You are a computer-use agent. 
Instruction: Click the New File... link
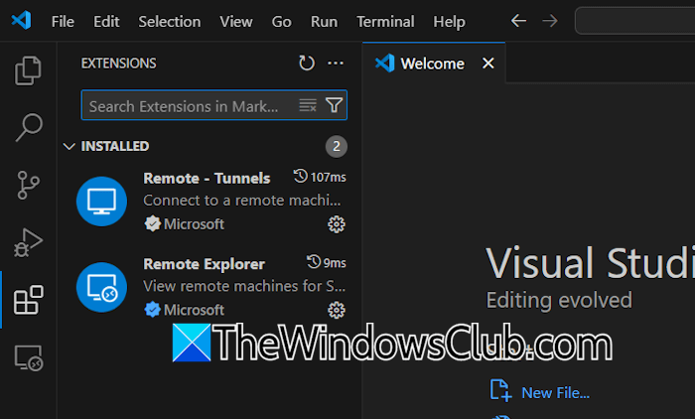click(x=555, y=393)
